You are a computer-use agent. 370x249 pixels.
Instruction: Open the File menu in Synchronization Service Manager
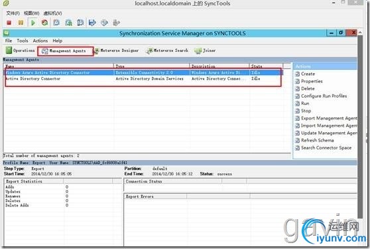(9, 41)
